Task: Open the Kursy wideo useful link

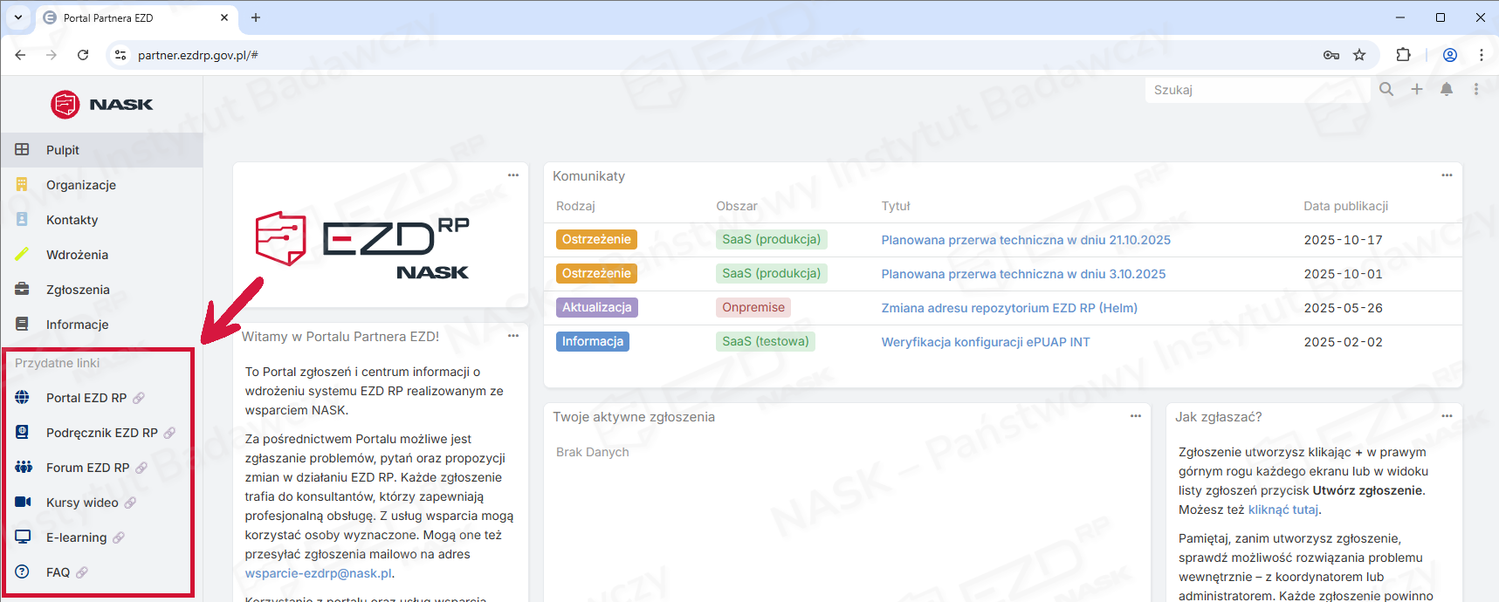Action: click(82, 503)
